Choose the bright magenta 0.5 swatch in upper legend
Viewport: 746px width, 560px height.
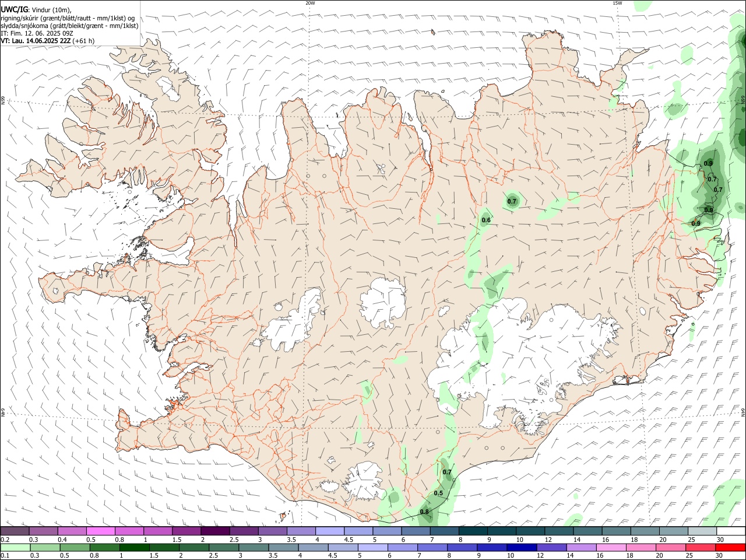coord(101,531)
